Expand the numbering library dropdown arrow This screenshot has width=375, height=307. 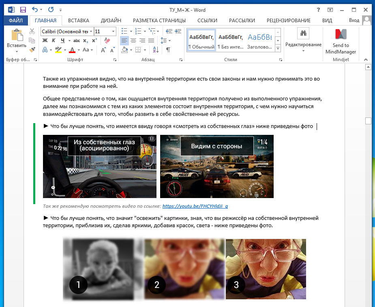coord(145,31)
